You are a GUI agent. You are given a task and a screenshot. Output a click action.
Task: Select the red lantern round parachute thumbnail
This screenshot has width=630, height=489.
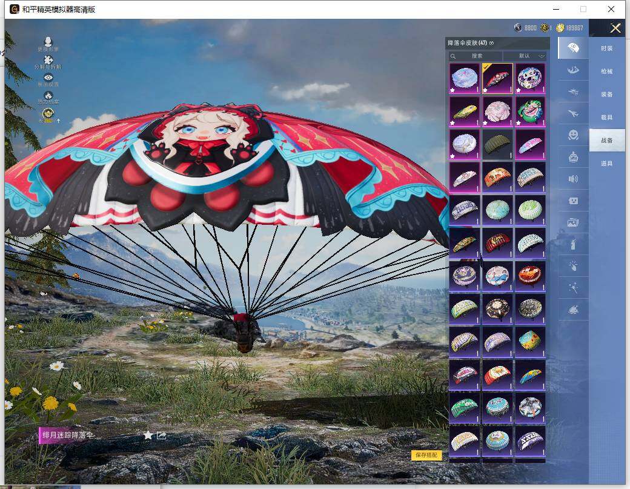pyautogui.click(x=531, y=276)
